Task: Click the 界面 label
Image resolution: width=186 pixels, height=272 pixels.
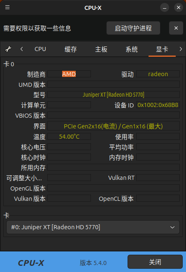Action: click(40, 126)
